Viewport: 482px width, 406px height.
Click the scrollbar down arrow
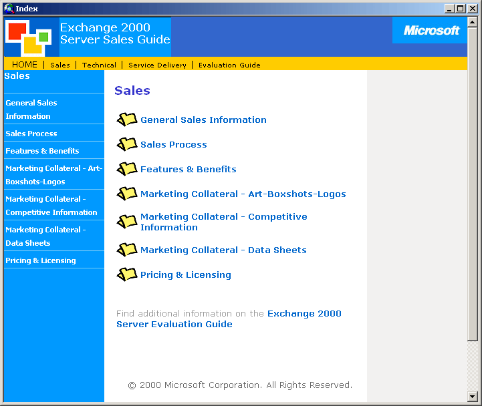(x=472, y=397)
